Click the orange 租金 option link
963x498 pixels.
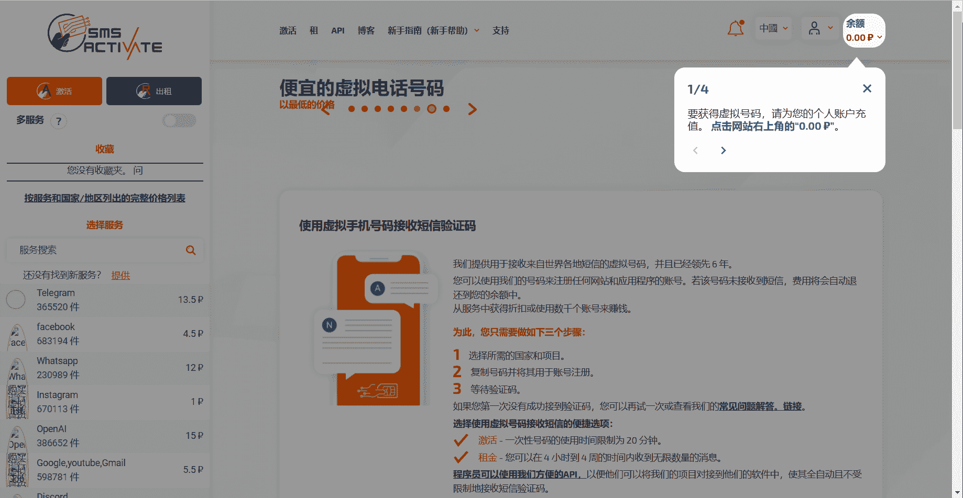click(x=487, y=458)
